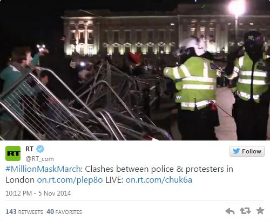Open the protest photo attached to tweet
The height and width of the screenshot is (221, 270).
click(x=135, y=70)
